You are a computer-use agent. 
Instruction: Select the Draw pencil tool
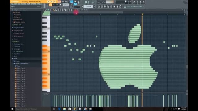54,10
